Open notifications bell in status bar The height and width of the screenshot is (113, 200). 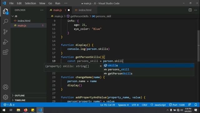coord(196,105)
